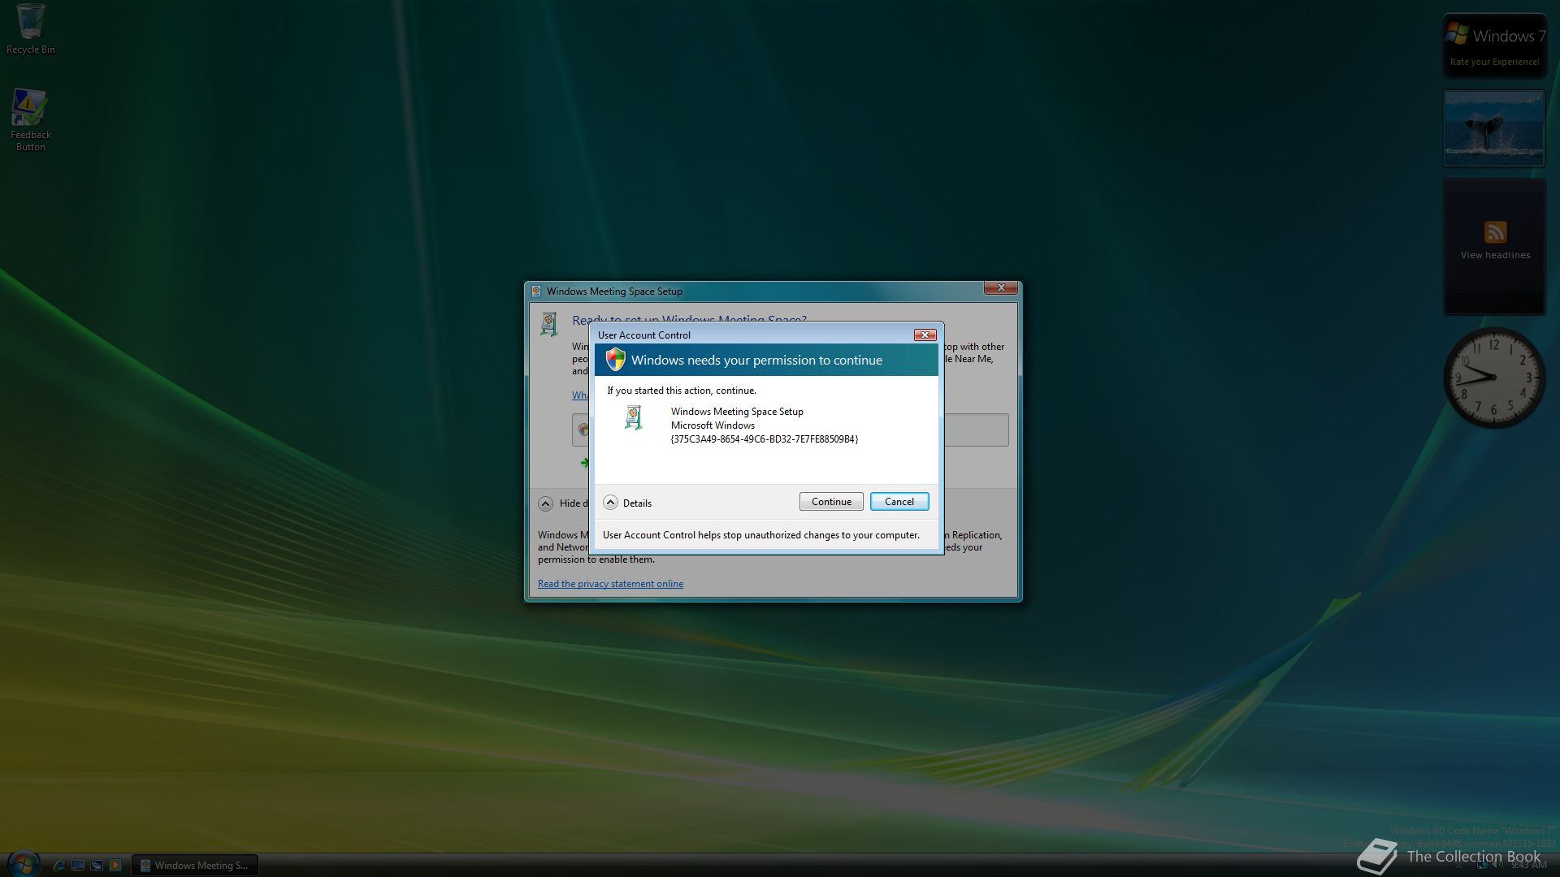Click the Show Desktop quick launch icon

pos(78,866)
